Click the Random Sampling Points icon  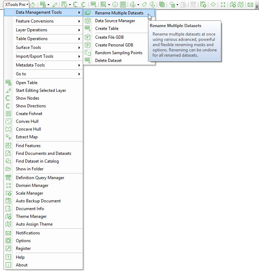tap(88, 53)
